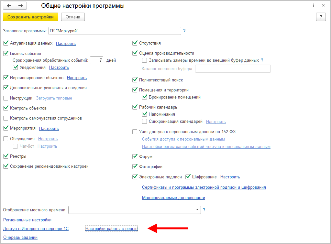Click the event retention days field

pyautogui.click(x=96, y=60)
